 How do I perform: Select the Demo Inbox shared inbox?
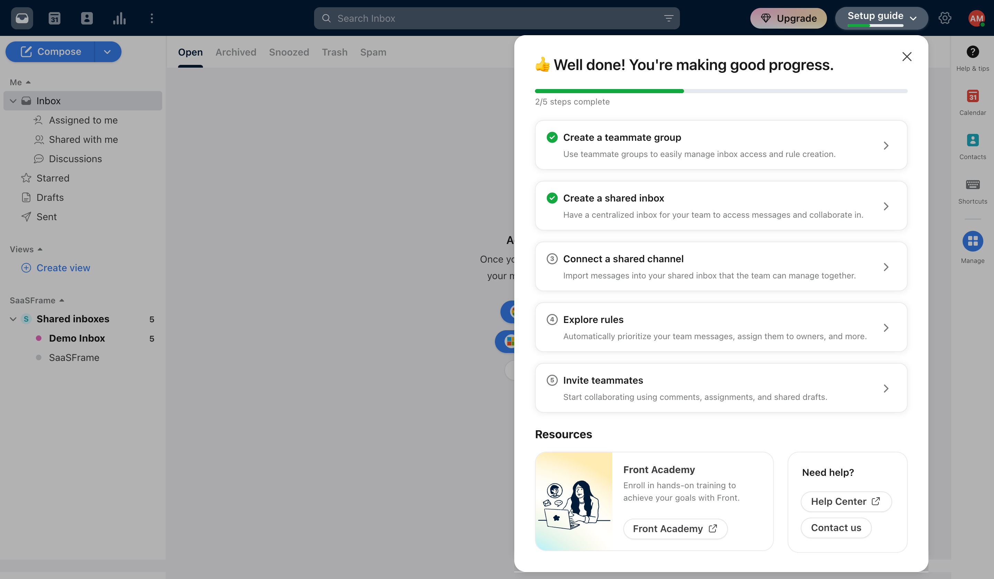pos(83,338)
